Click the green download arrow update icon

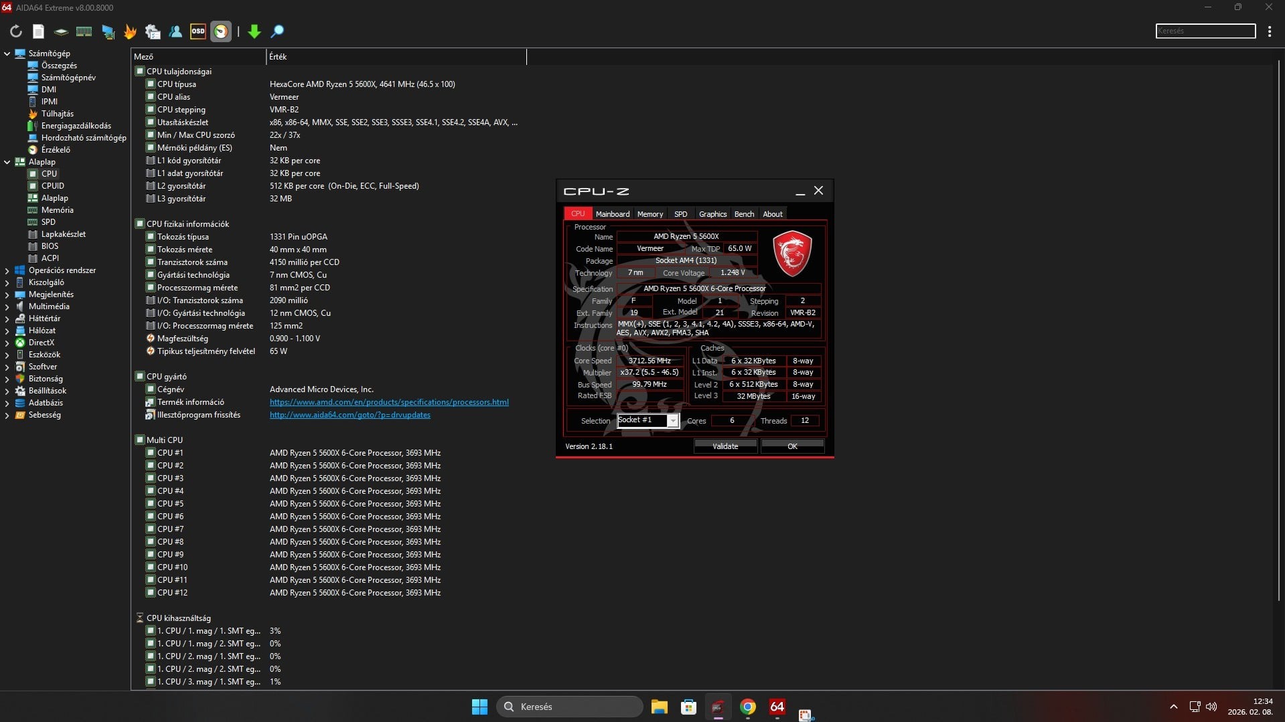[x=254, y=31]
